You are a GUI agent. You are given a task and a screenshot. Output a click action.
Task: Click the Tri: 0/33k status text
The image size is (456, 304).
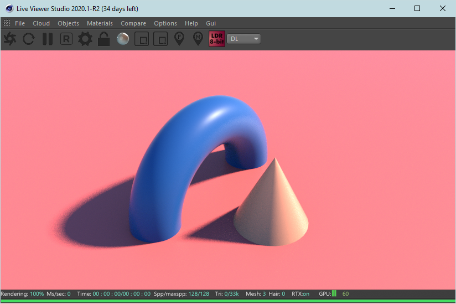227,294
